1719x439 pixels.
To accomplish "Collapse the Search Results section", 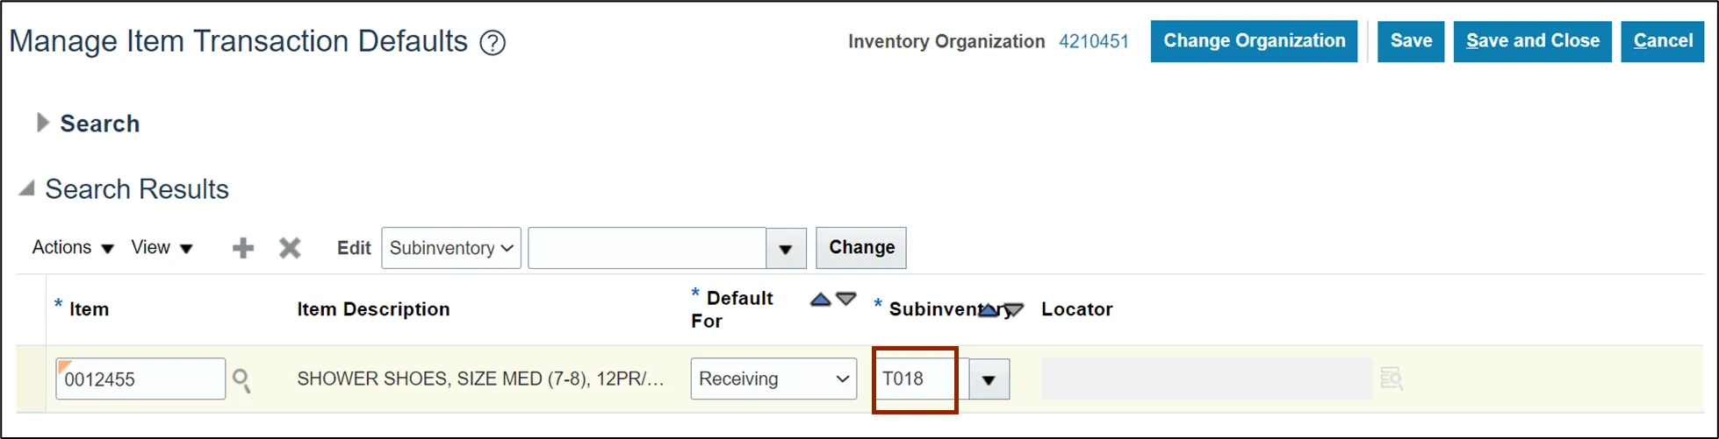I will pyautogui.click(x=27, y=188).
